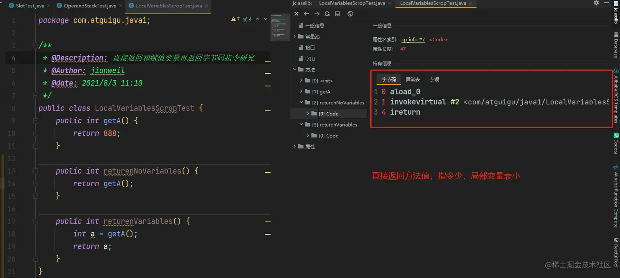Image resolution: width=620 pixels, height=278 pixels.
Task: Collapse the [2] returenNoVariables node
Action: (301, 103)
